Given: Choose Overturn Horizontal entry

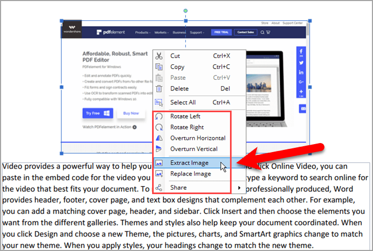Looking at the screenshot, I should (200, 138).
